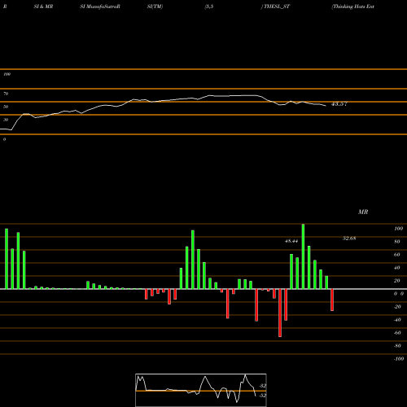Click the 'Thinking Hats Ent' header text
The width and height of the screenshot is (407, 407).
click(x=353, y=7)
